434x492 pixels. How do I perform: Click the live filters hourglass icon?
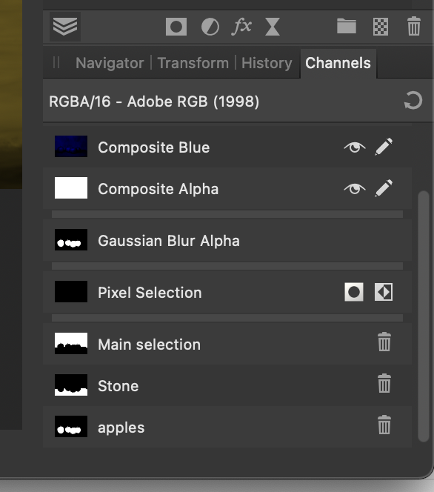[x=273, y=27]
